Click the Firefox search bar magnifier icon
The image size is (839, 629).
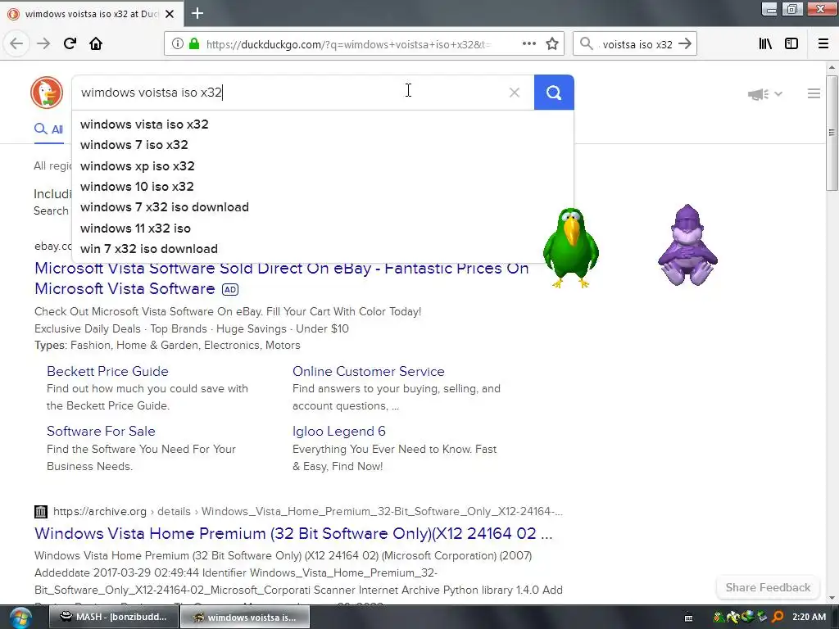(x=587, y=44)
